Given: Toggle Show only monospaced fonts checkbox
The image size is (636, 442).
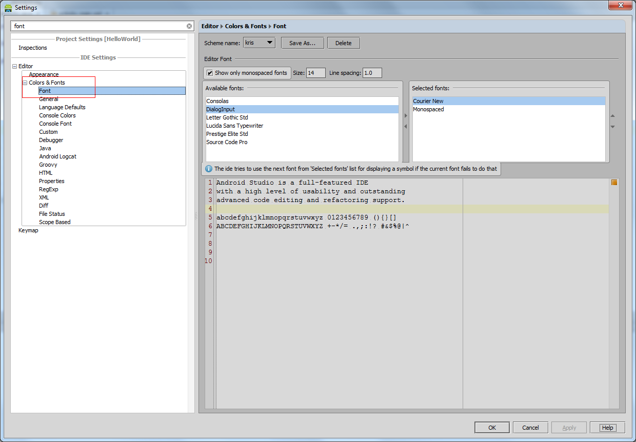Looking at the screenshot, I should 210,73.
